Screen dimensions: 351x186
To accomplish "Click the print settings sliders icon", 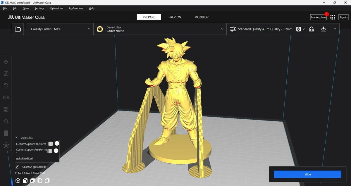I will pyautogui.click(x=233, y=29).
